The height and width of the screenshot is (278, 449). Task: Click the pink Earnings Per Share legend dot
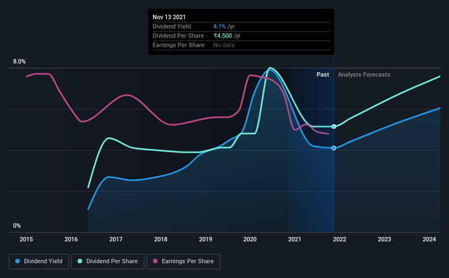click(x=155, y=261)
